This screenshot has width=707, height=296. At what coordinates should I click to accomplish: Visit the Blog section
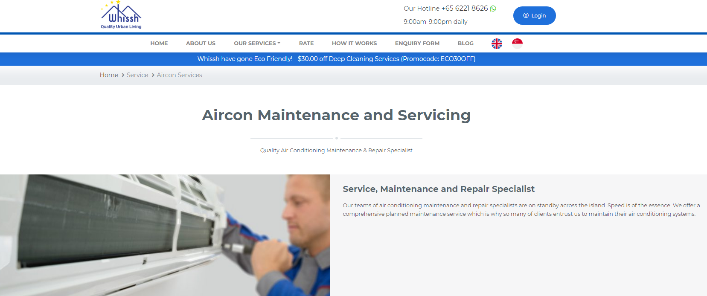(x=466, y=44)
